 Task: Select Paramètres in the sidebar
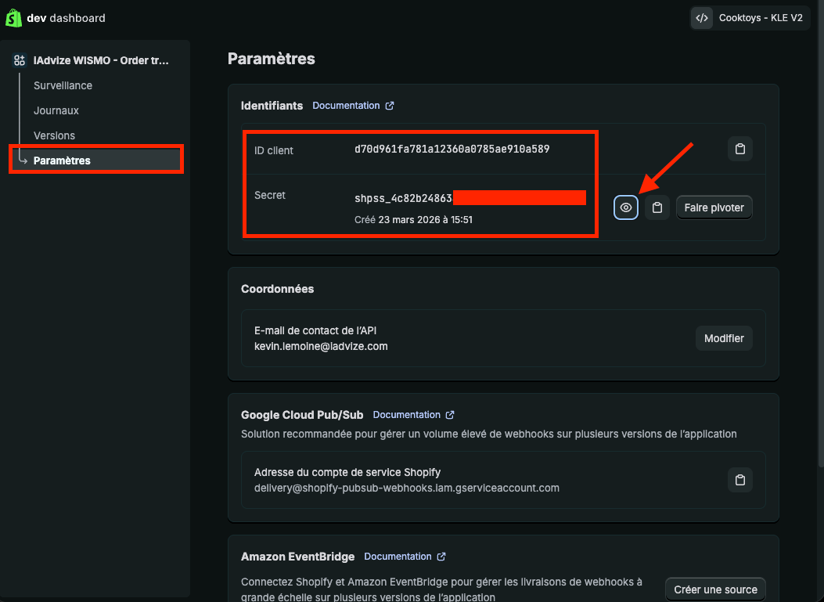tap(62, 160)
